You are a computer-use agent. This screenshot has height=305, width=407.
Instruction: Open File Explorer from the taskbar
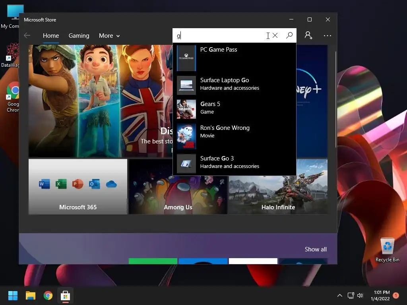pyautogui.click(x=30, y=295)
